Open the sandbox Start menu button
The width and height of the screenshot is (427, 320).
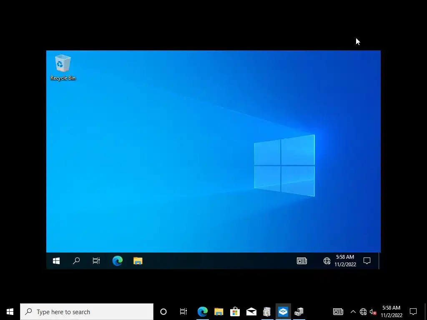(x=56, y=261)
